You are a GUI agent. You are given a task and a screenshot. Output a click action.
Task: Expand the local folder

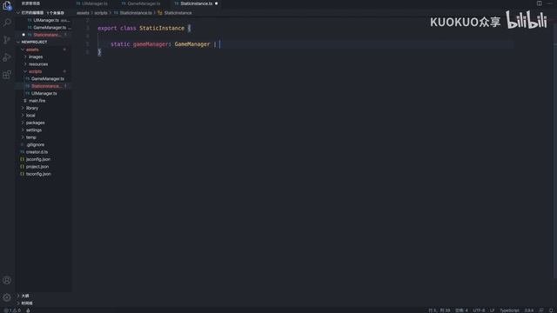point(30,116)
